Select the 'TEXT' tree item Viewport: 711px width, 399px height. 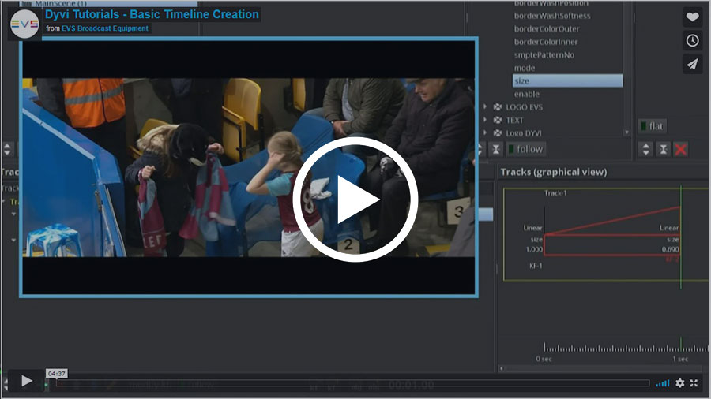click(514, 121)
